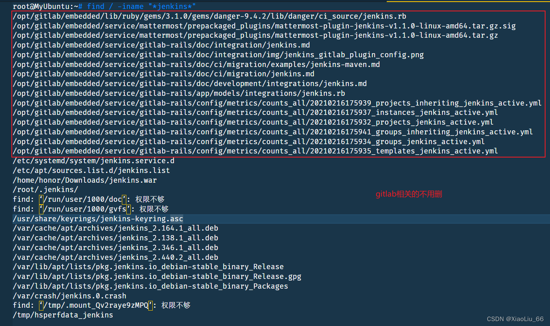The height and width of the screenshot is (326, 550).
Task: Select the /etc/systemd/system/jenkins.service.d line
Action: pos(93,161)
